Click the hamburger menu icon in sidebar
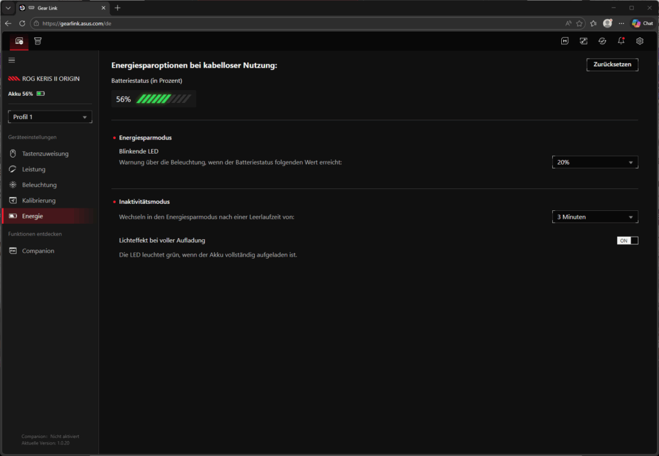The height and width of the screenshot is (456, 659). point(12,60)
